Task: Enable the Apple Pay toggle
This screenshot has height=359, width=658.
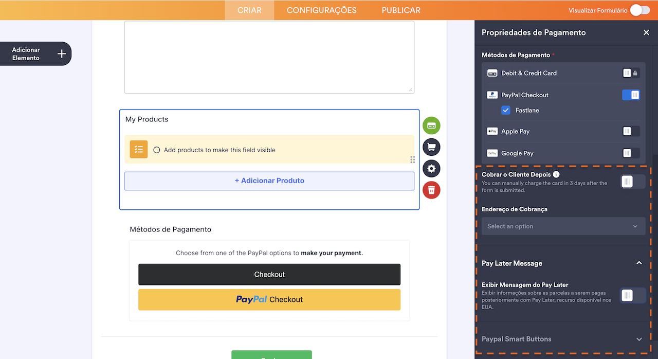Action: pos(631,131)
